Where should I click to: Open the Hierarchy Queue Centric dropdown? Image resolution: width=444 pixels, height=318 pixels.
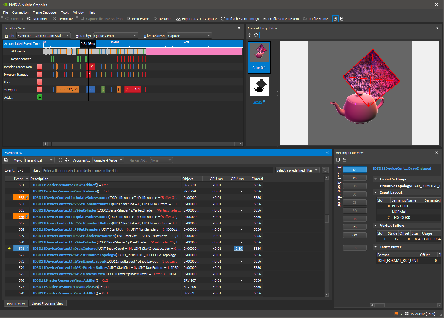pyautogui.click(x=115, y=36)
